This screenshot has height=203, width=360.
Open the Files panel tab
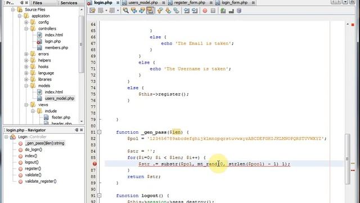click(38, 3)
